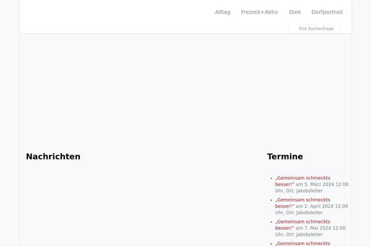371x247 pixels.
Task: Focus the Ihre Suchanfrage search field
Action: point(315,28)
